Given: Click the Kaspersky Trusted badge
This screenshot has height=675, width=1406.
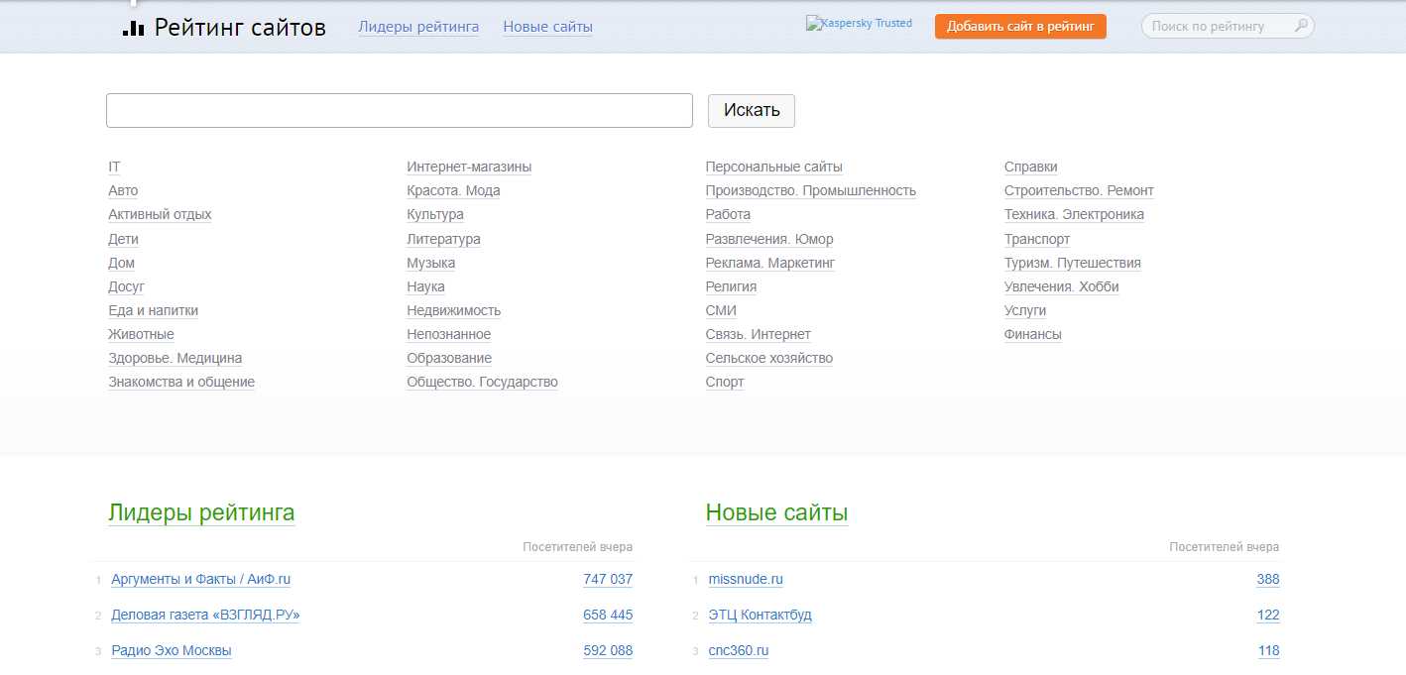Looking at the screenshot, I should (859, 22).
